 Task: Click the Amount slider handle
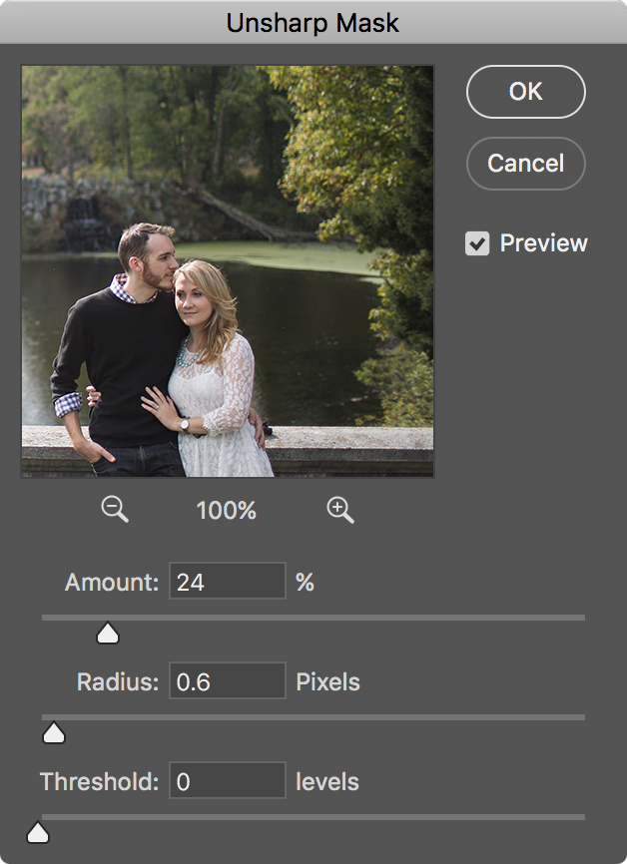tap(108, 634)
